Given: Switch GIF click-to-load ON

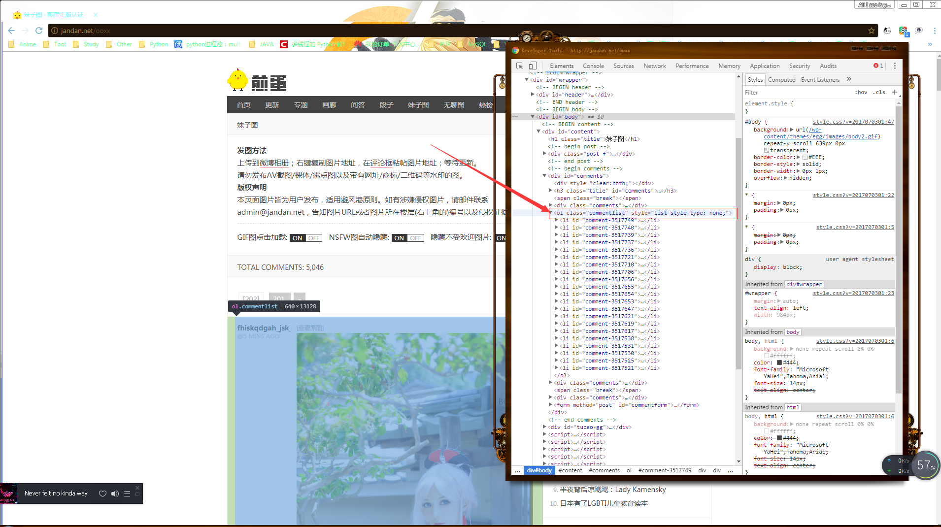Looking at the screenshot, I should pyautogui.click(x=298, y=238).
